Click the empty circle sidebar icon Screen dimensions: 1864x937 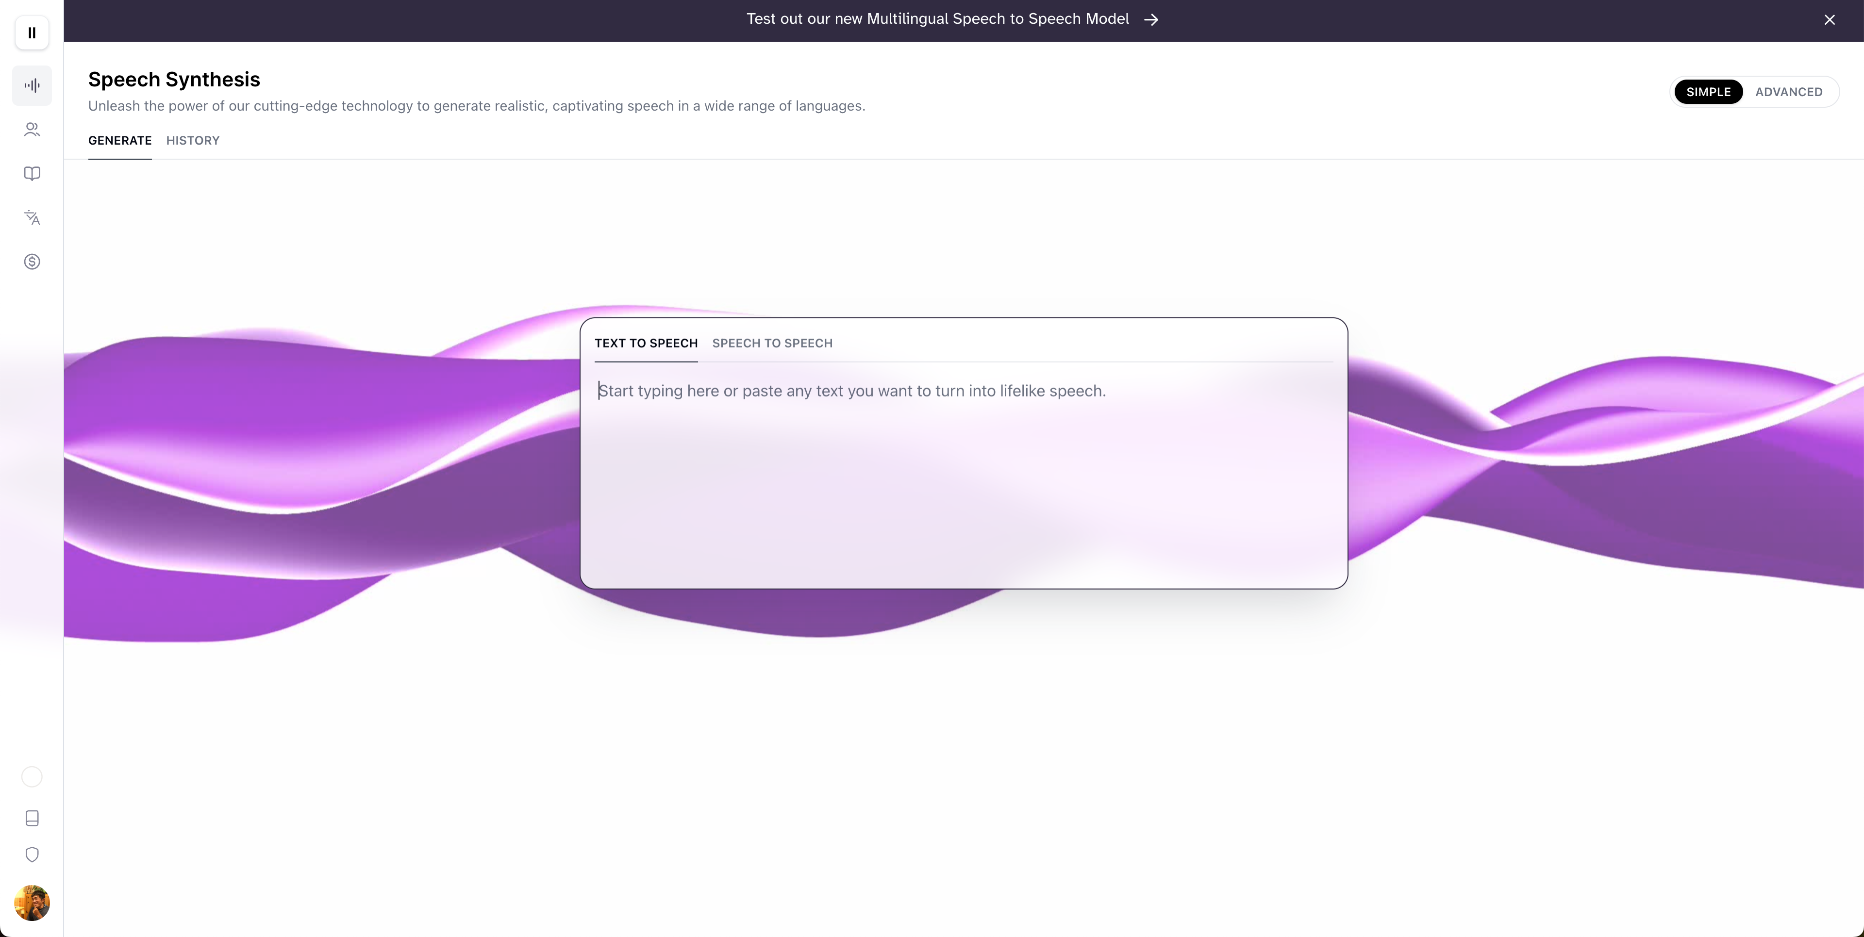pos(32,777)
